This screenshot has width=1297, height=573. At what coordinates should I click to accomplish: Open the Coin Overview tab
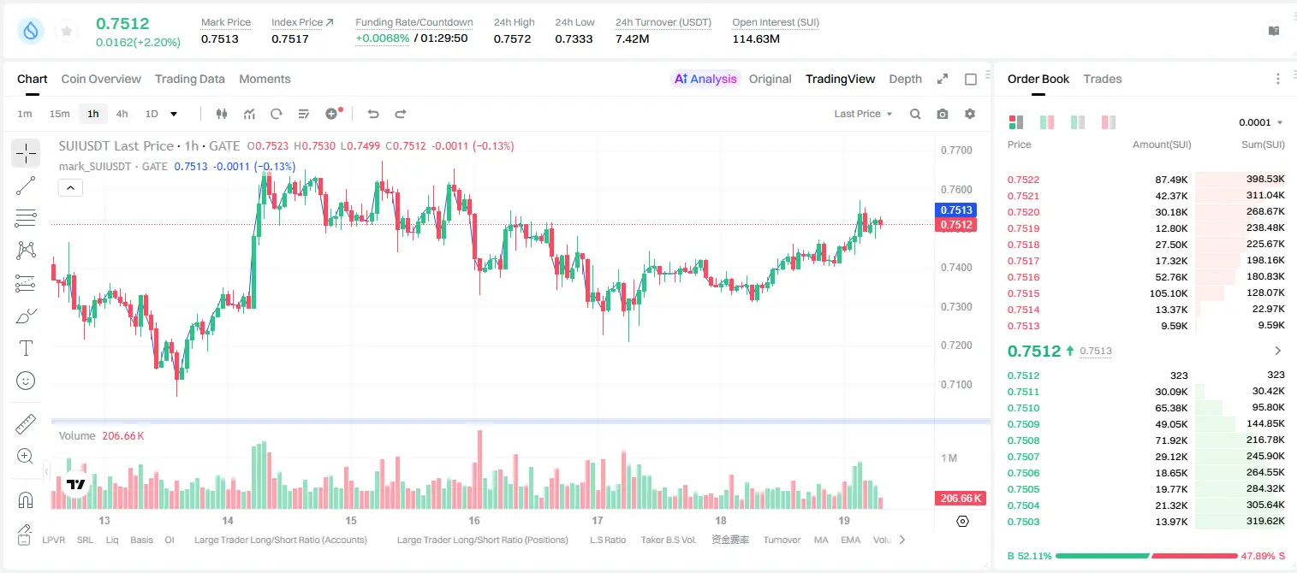tap(101, 79)
